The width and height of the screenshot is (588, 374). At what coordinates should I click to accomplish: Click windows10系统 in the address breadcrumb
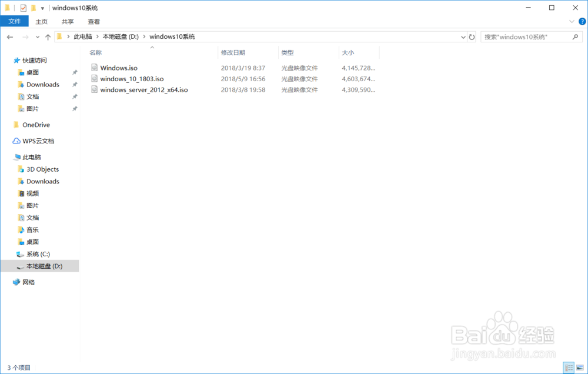click(x=172, y=36)
